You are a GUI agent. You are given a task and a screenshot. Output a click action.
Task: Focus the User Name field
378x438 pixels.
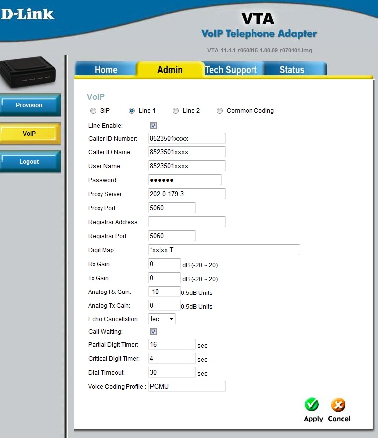187,166
